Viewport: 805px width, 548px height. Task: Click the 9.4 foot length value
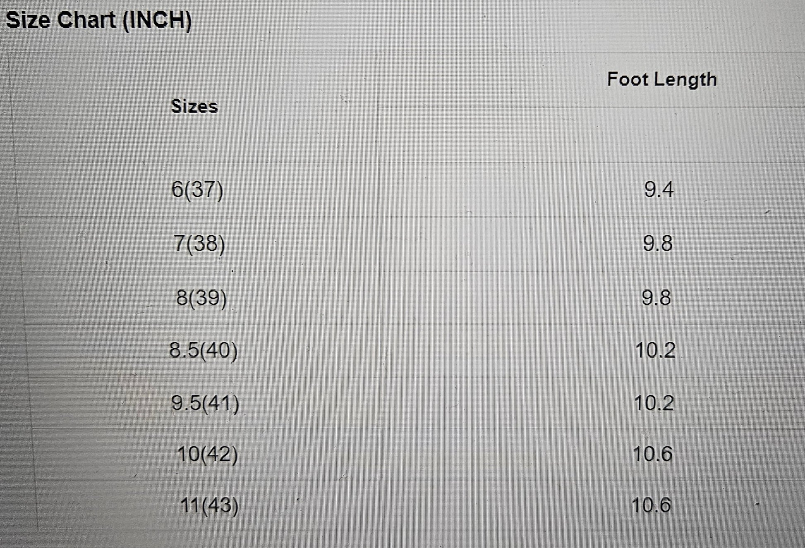click(659, 190)
